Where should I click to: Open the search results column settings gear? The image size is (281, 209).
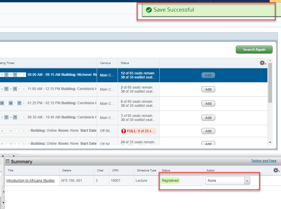coord(263,63)
